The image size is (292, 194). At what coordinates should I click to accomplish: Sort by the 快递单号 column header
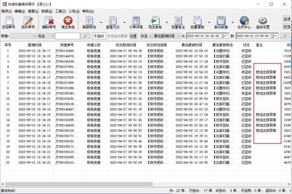pyautogui.click(x=67, y=45)
